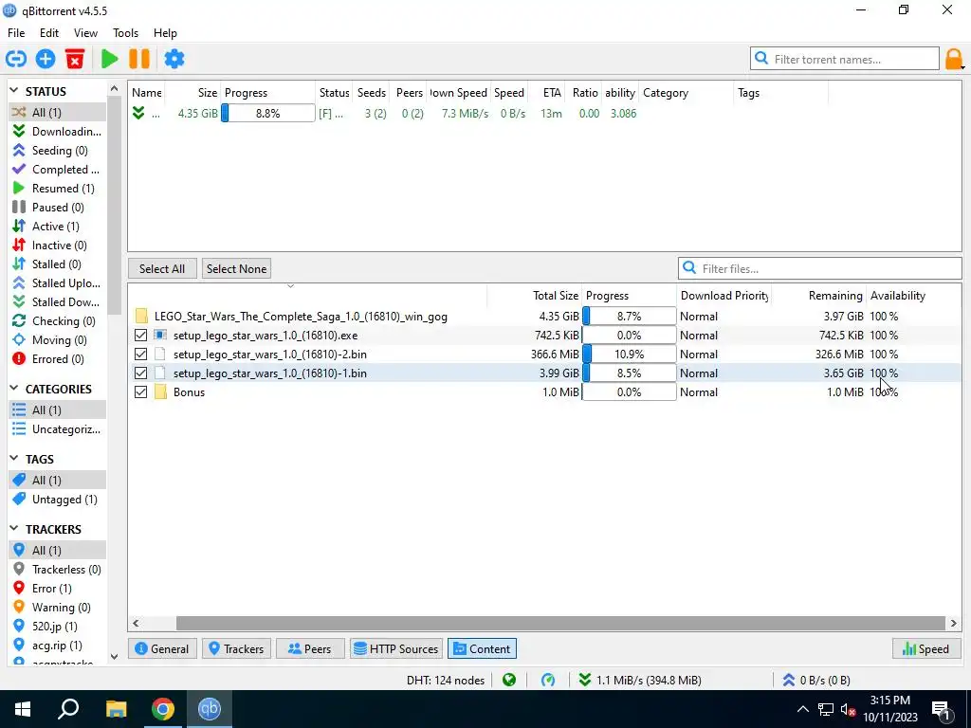Image resolution: width=971 pixels, height=728 pixels.
Task: Click the blue upload speed icon in status bar
Action: click(x=788, y=680)
